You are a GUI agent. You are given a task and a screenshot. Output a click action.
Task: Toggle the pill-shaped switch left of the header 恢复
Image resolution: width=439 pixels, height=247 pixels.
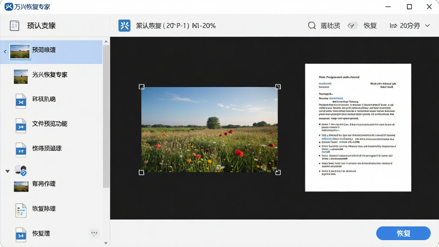click(x=352, y=26)
